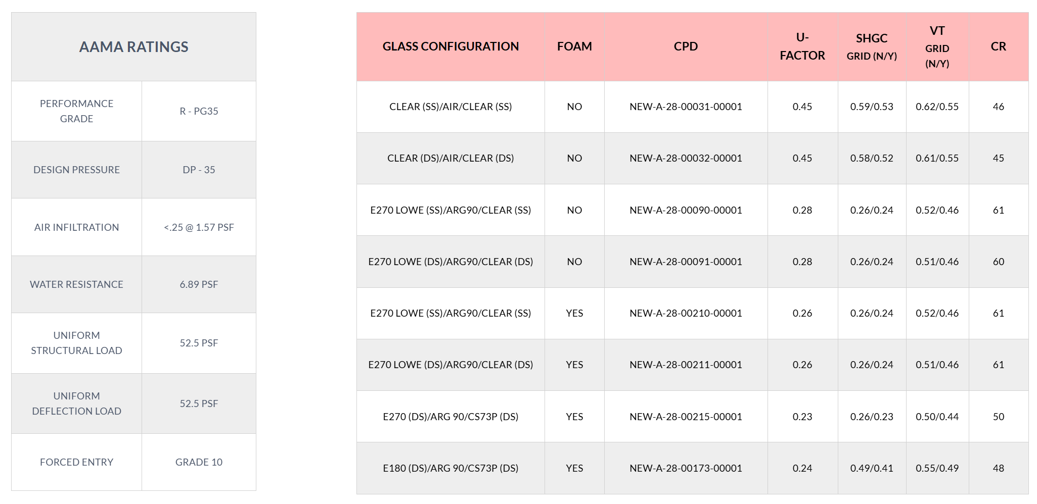Click the GLASS CONFIGURATION column header

tap(450, 46)
